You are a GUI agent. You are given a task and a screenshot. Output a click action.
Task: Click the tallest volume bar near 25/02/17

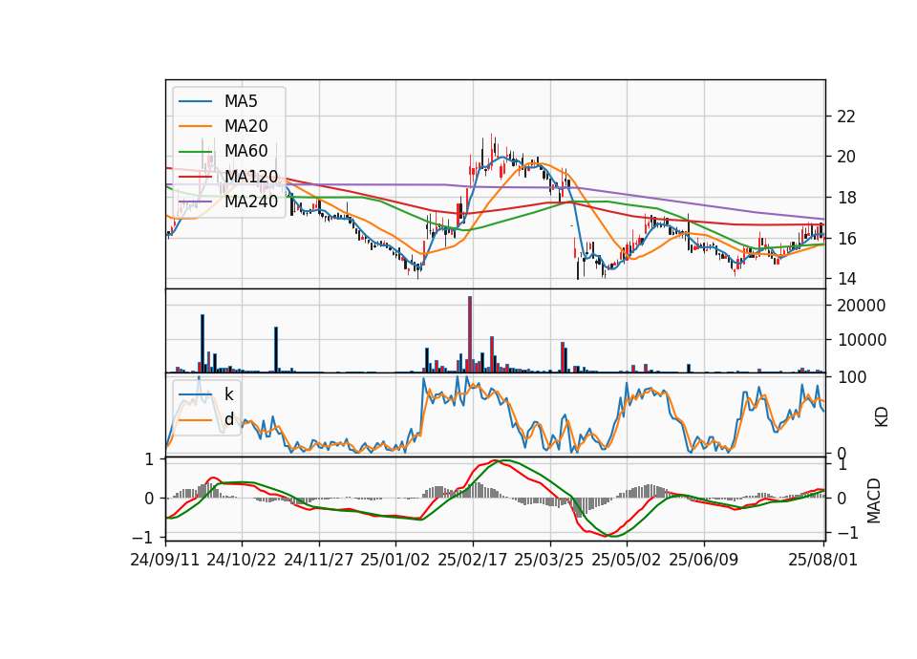click(x=470, y=334)
